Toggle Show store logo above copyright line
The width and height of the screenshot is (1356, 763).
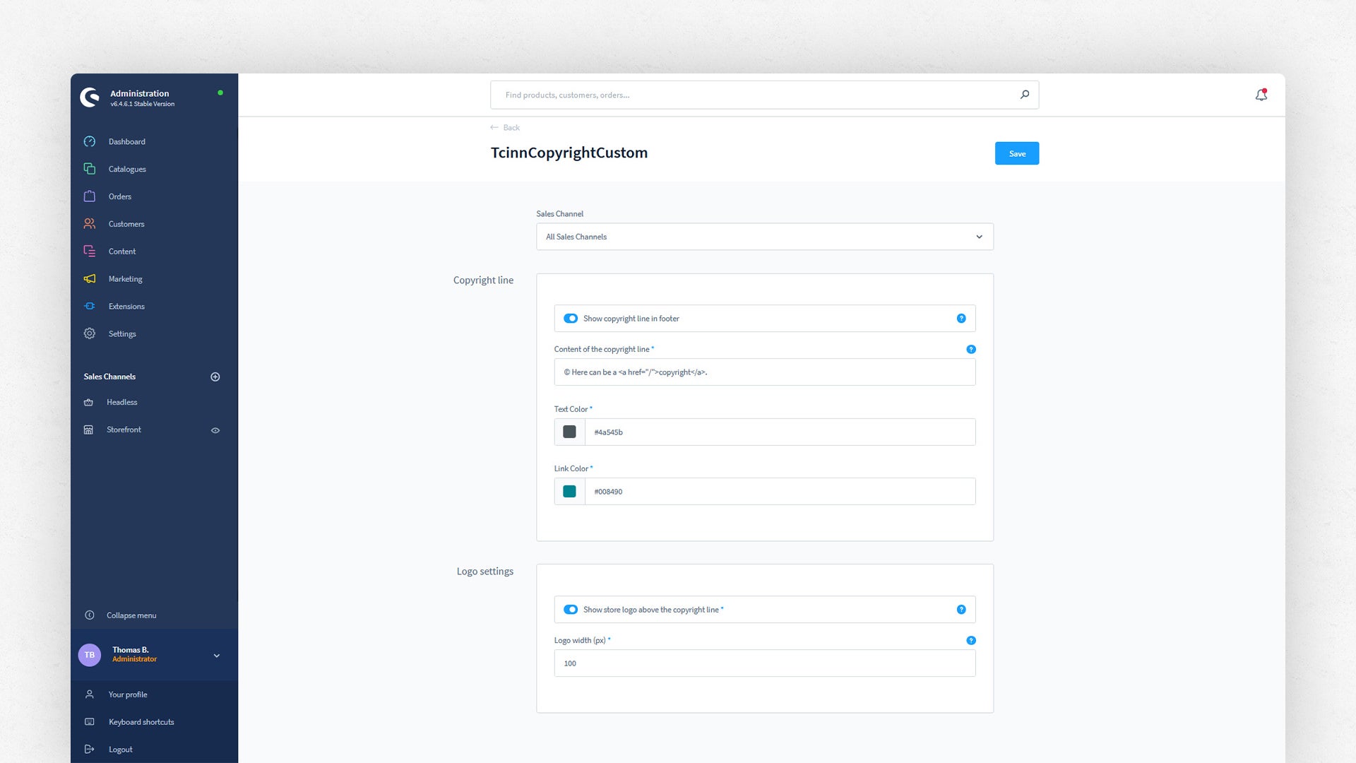(x=570, y=609)
